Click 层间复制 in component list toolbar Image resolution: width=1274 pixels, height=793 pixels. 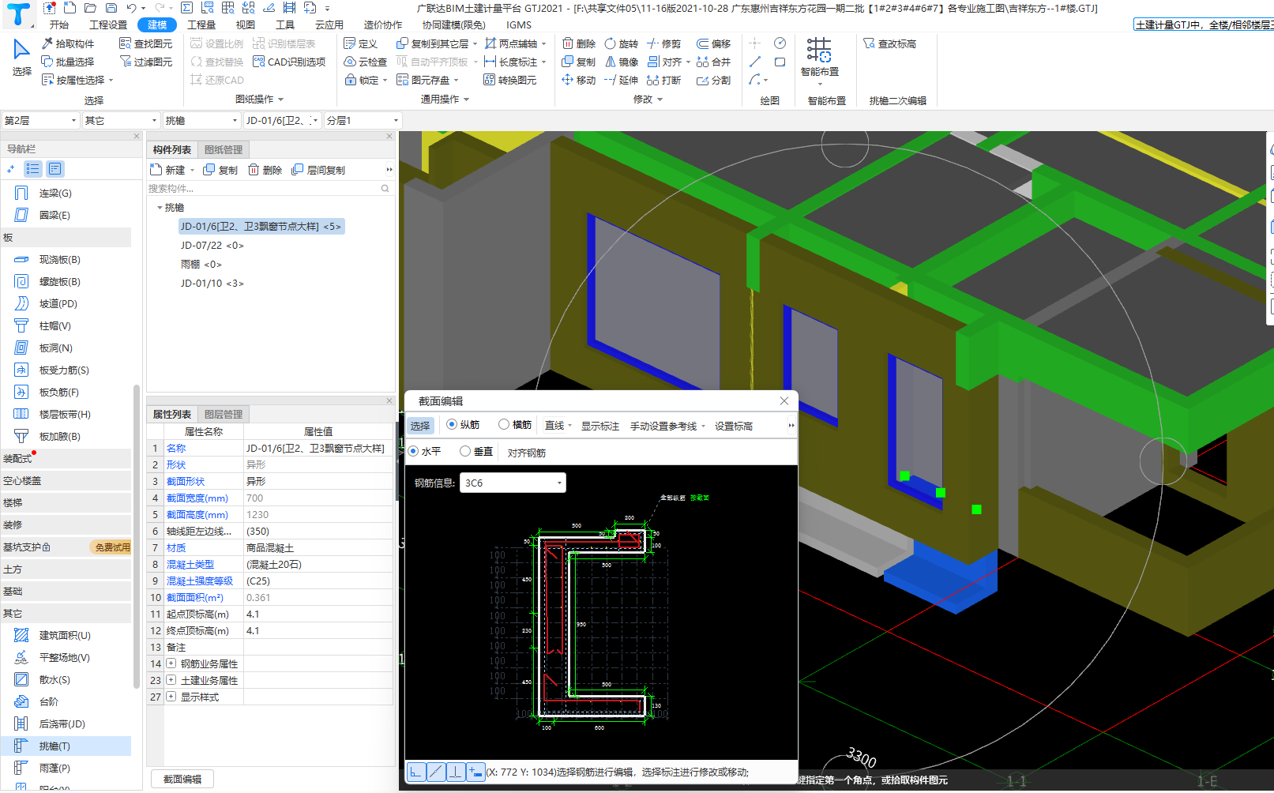318,170
